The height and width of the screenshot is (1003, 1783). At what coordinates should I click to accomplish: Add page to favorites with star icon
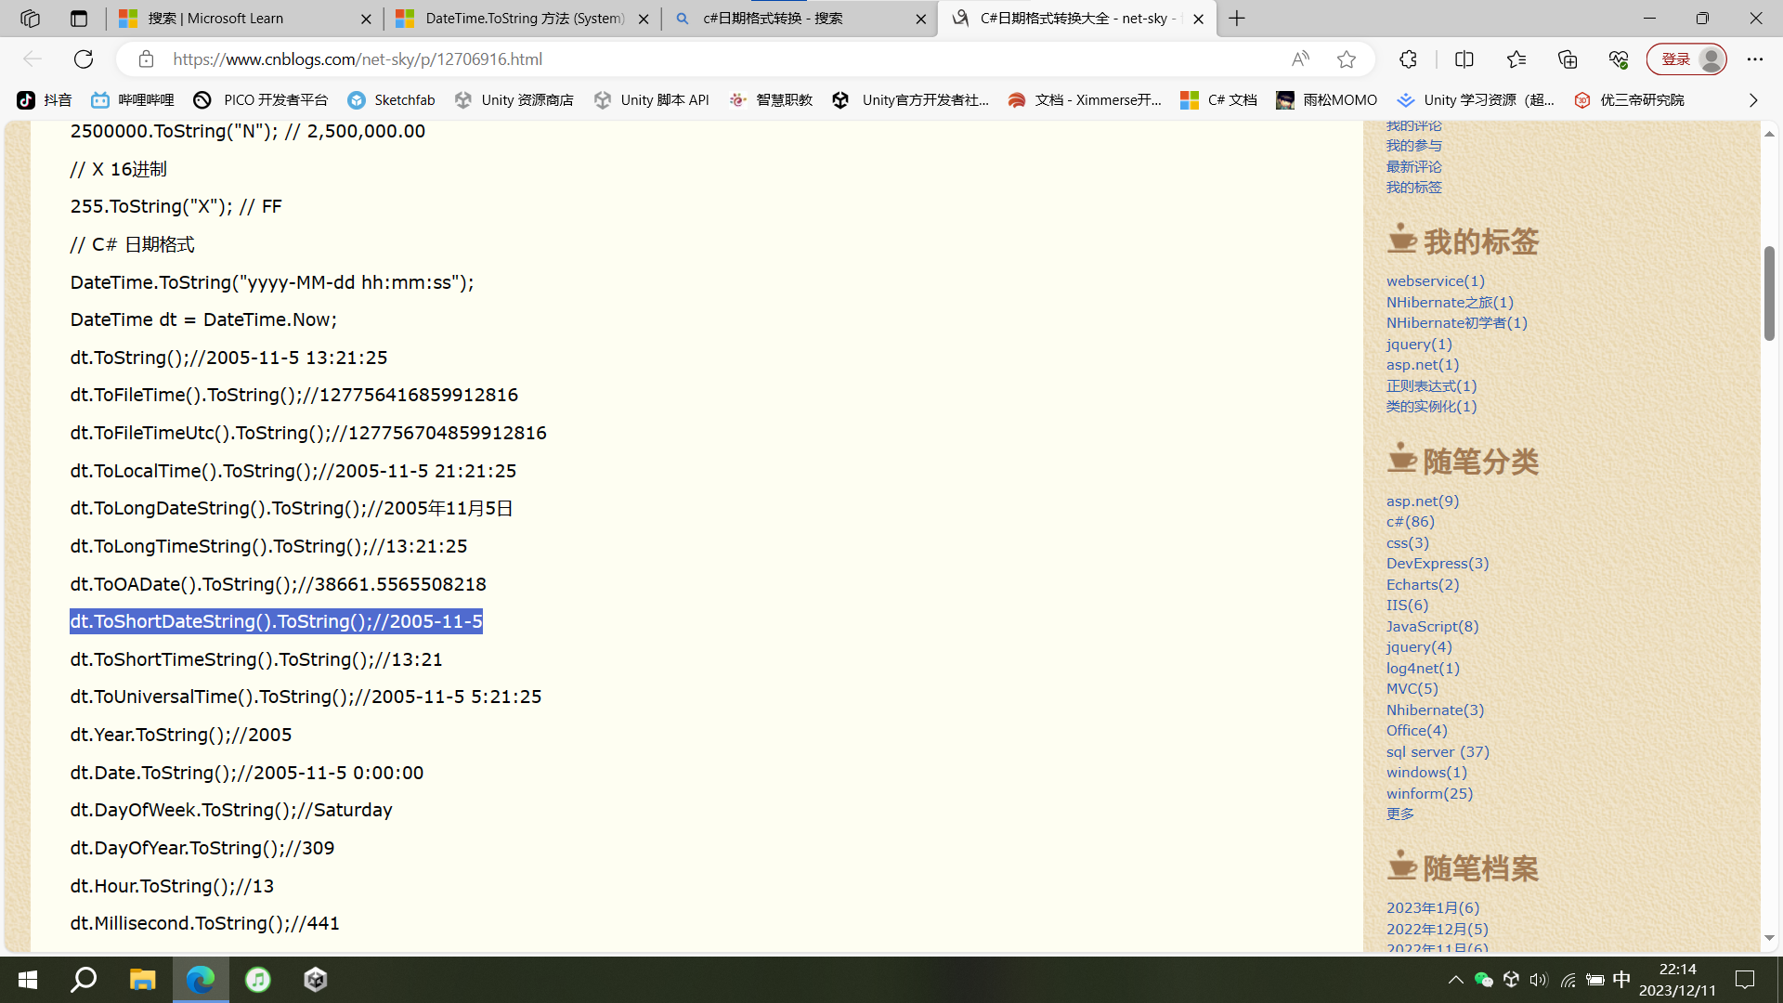click(1347, 59)
